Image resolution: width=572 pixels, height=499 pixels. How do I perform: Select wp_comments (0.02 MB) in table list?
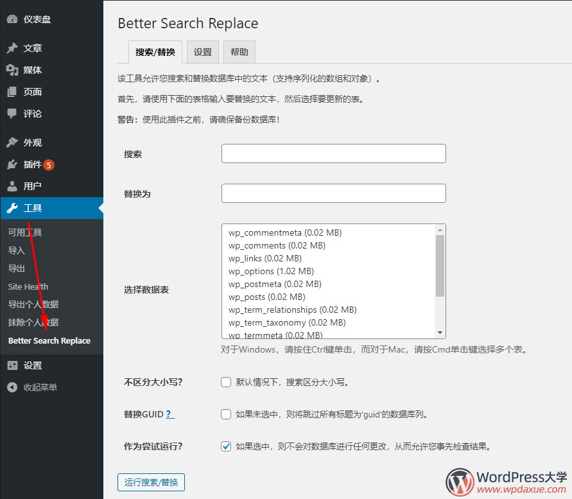(277, 245)
